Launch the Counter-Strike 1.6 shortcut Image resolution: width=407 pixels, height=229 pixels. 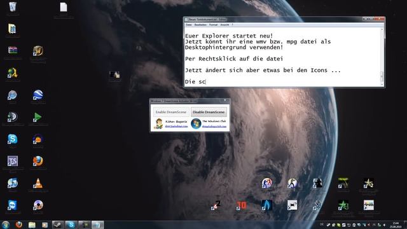click(x=293, y=183)
